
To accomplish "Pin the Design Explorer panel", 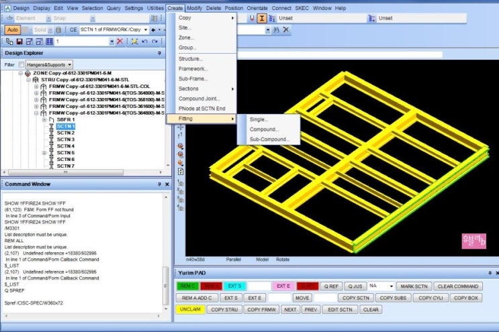I will pos(159,53).
